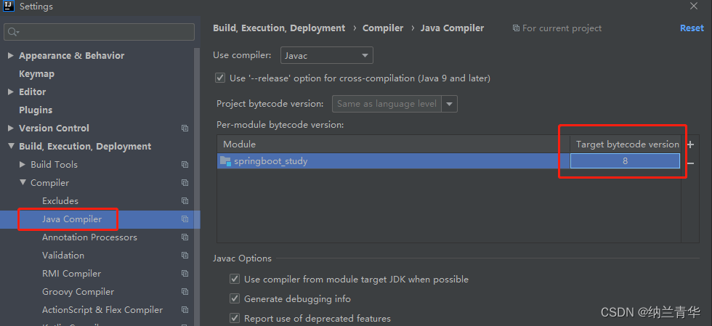Click the project-level icon beside Groovy Compiler
The width and height of the screenshot is (712, 326).
[x=185, y=292]
